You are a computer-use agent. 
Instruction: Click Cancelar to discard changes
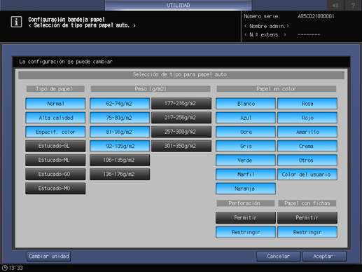(x=278, y=257)
